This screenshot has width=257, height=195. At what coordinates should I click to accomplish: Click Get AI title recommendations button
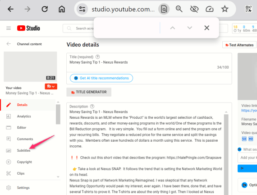click(101, 78)
